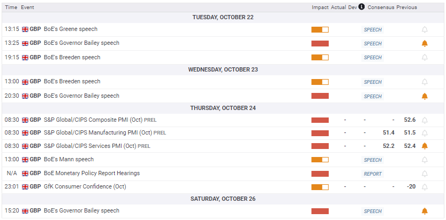Image resolution: width=446 pixels, height=220 pixels.
Task: Click bell icon for GfK Consumer Confidence
Action: [425, 187]
